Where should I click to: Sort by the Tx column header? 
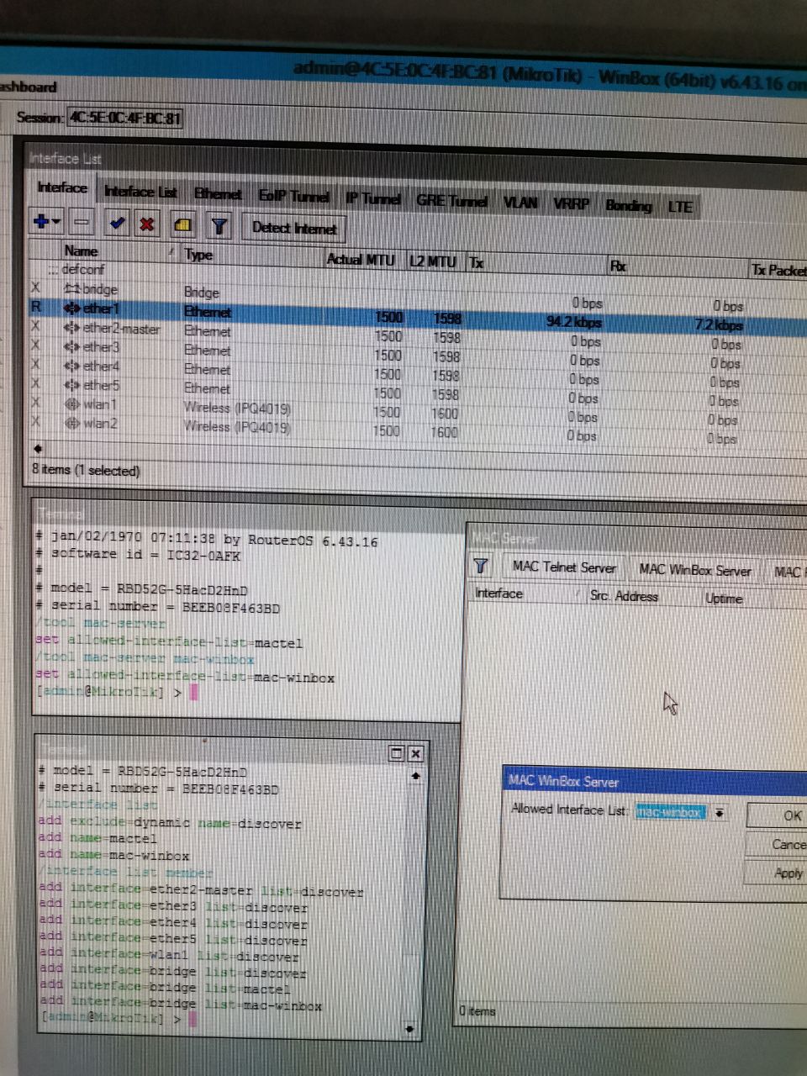[x=536, y=264]
